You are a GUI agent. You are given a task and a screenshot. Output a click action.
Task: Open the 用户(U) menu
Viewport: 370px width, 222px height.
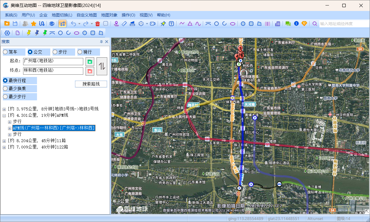[28, 15]
